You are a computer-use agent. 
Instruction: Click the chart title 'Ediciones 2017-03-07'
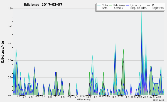click(x=43, y=5)
